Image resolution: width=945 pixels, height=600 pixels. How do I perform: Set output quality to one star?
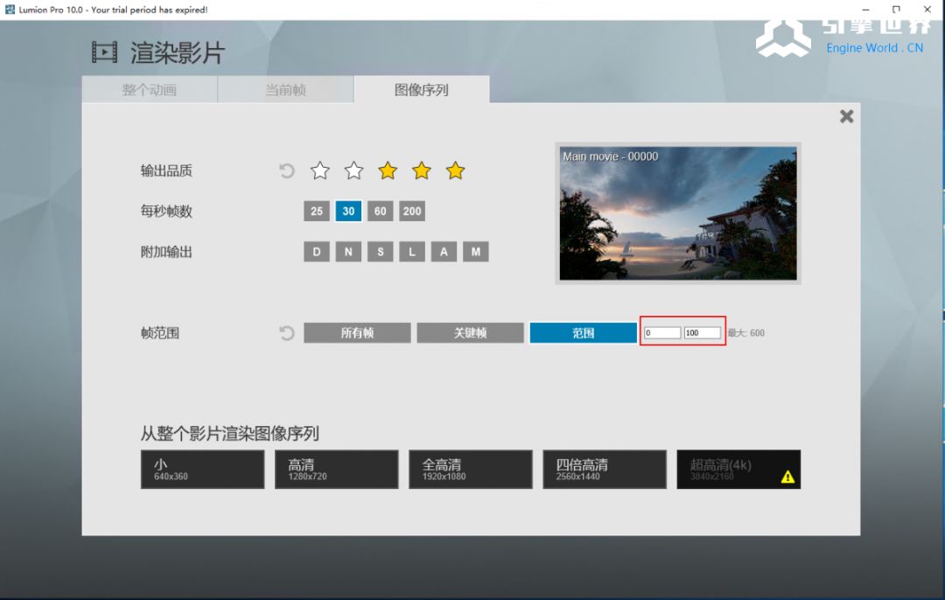pos(320,171)
